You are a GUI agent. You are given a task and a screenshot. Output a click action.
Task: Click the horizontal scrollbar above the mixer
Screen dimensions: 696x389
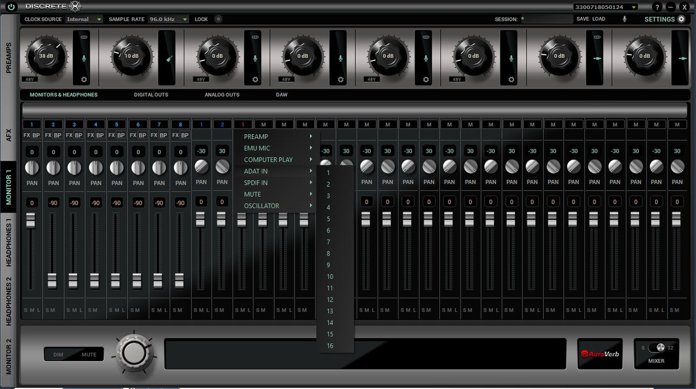[x=355, y=109]
